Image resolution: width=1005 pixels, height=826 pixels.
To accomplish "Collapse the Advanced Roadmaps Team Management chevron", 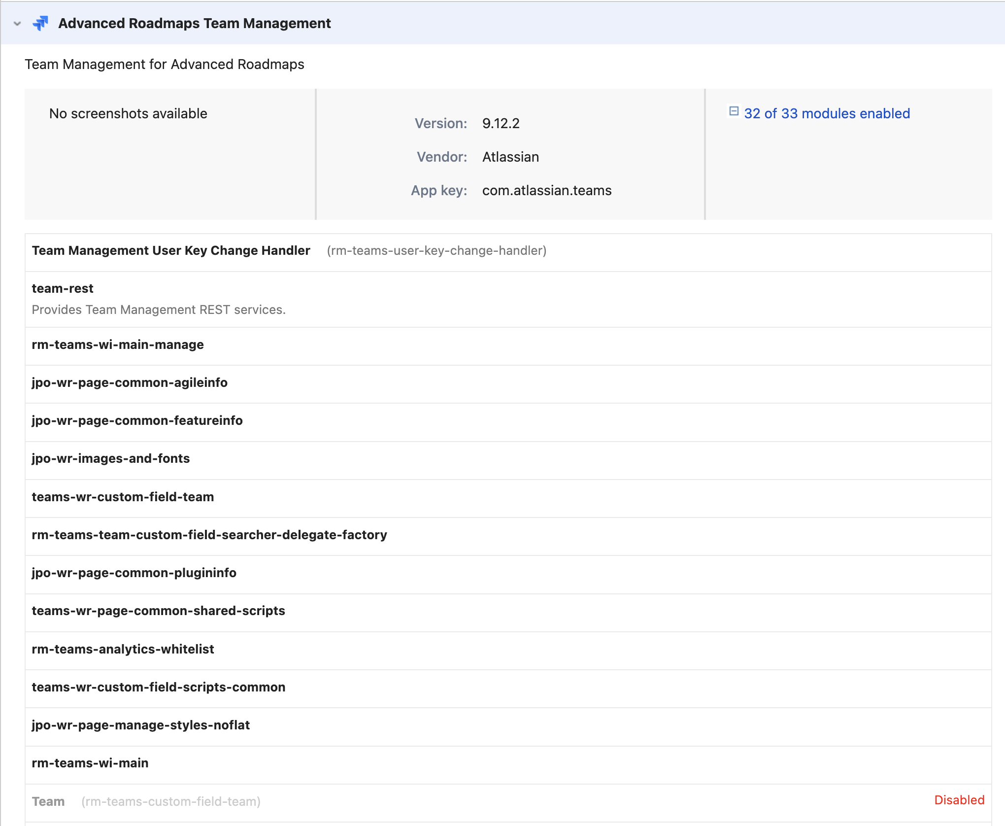I will click(x=17, y=23).
